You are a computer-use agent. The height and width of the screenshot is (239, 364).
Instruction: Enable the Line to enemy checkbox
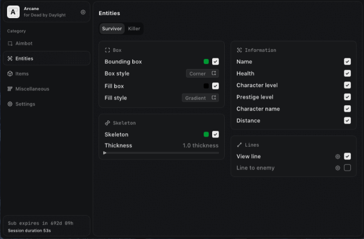point(347,168)
